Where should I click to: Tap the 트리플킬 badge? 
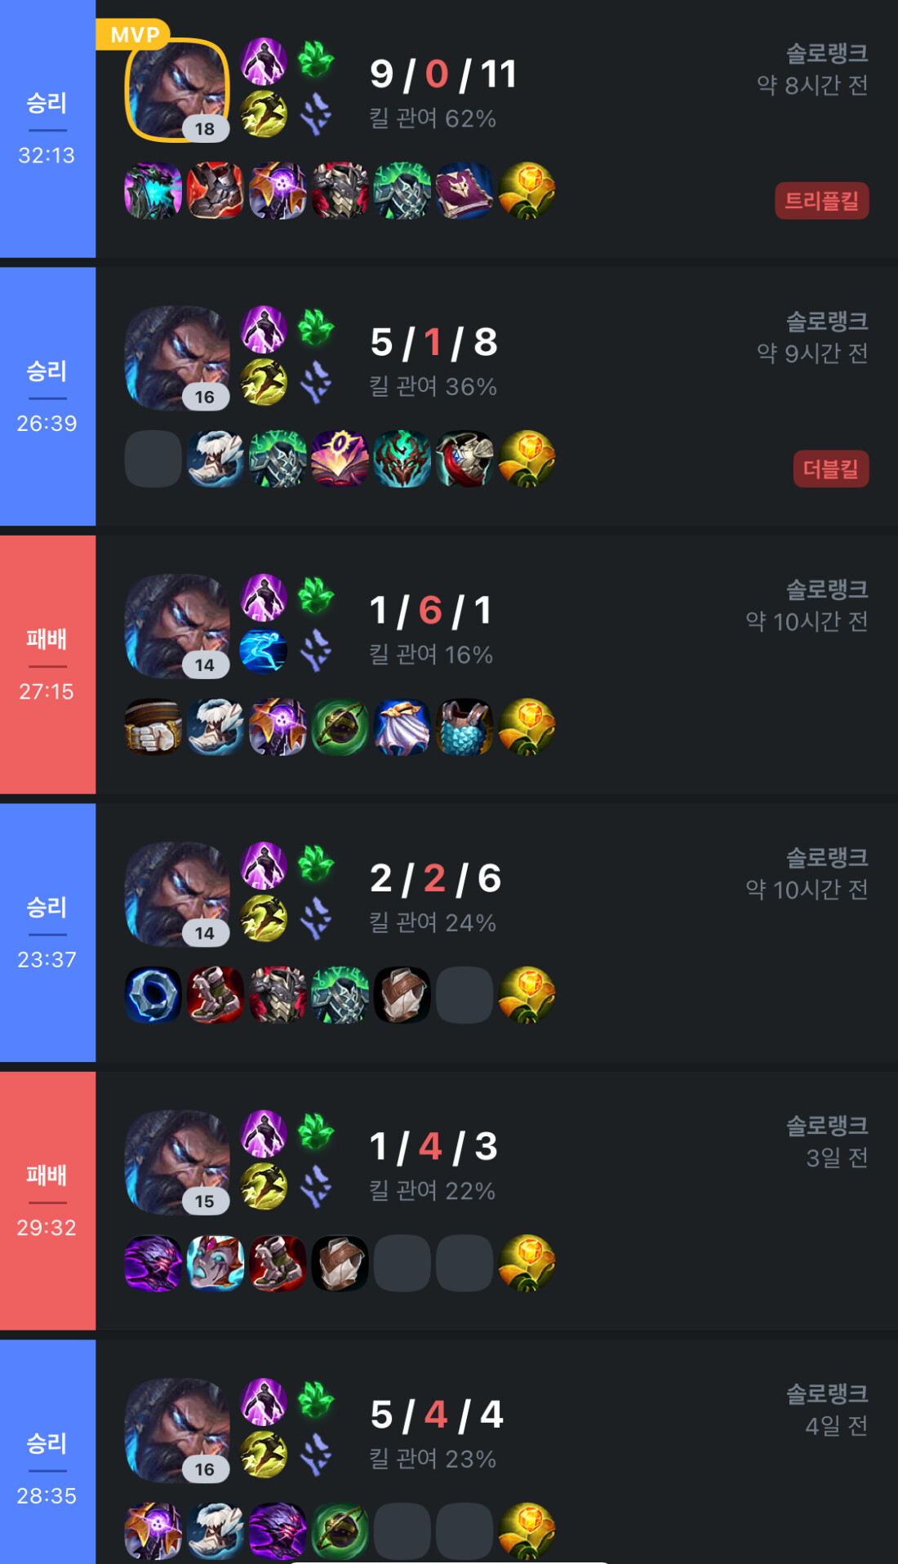click(821, 201)
